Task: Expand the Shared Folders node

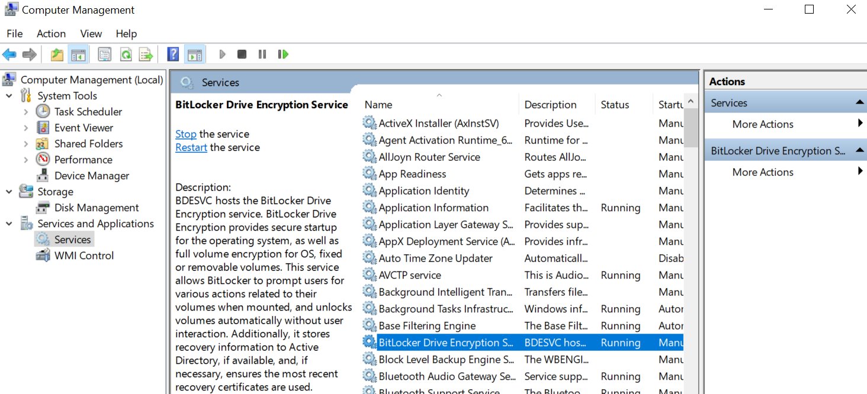Action: pyautogui.click(x=25, y=144)
